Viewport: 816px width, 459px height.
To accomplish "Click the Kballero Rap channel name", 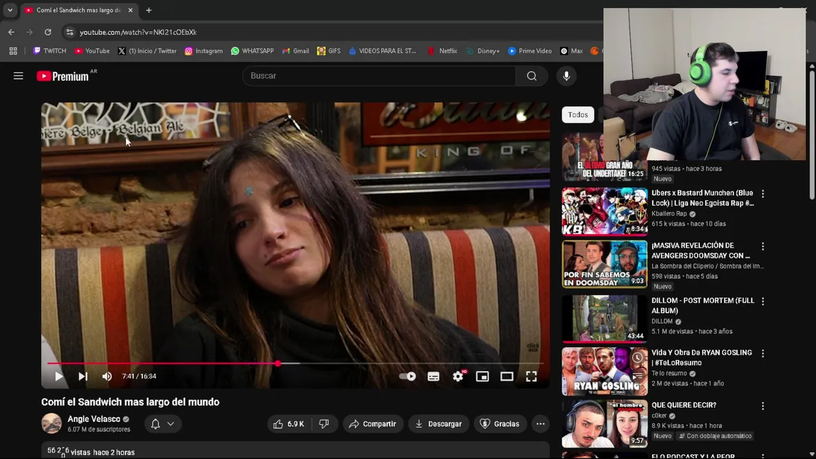I will coord(669,214).
